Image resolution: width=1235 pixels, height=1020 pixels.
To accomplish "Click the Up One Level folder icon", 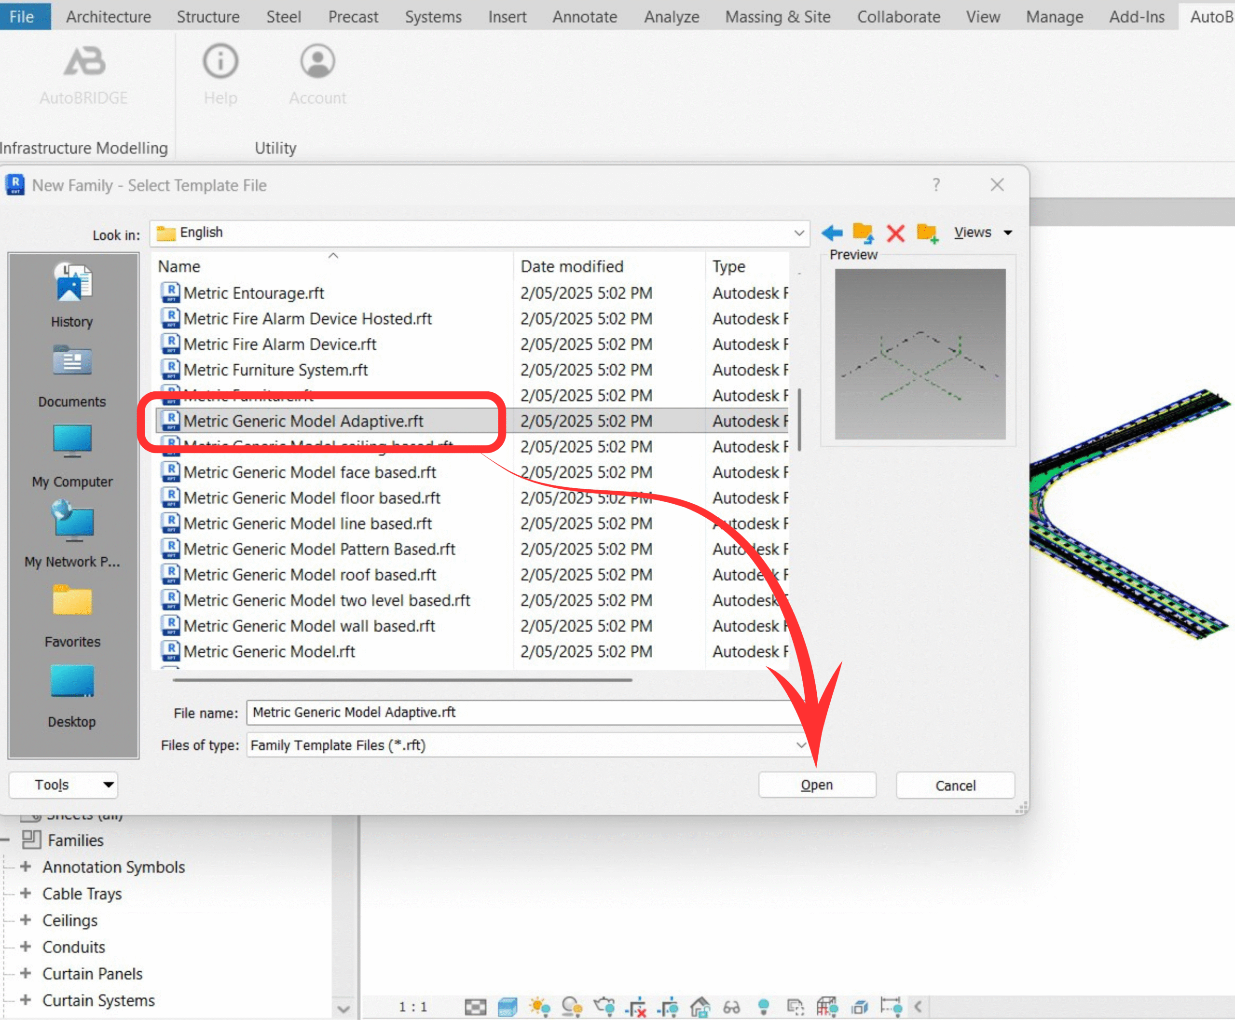I will click(x=863, y=233).
